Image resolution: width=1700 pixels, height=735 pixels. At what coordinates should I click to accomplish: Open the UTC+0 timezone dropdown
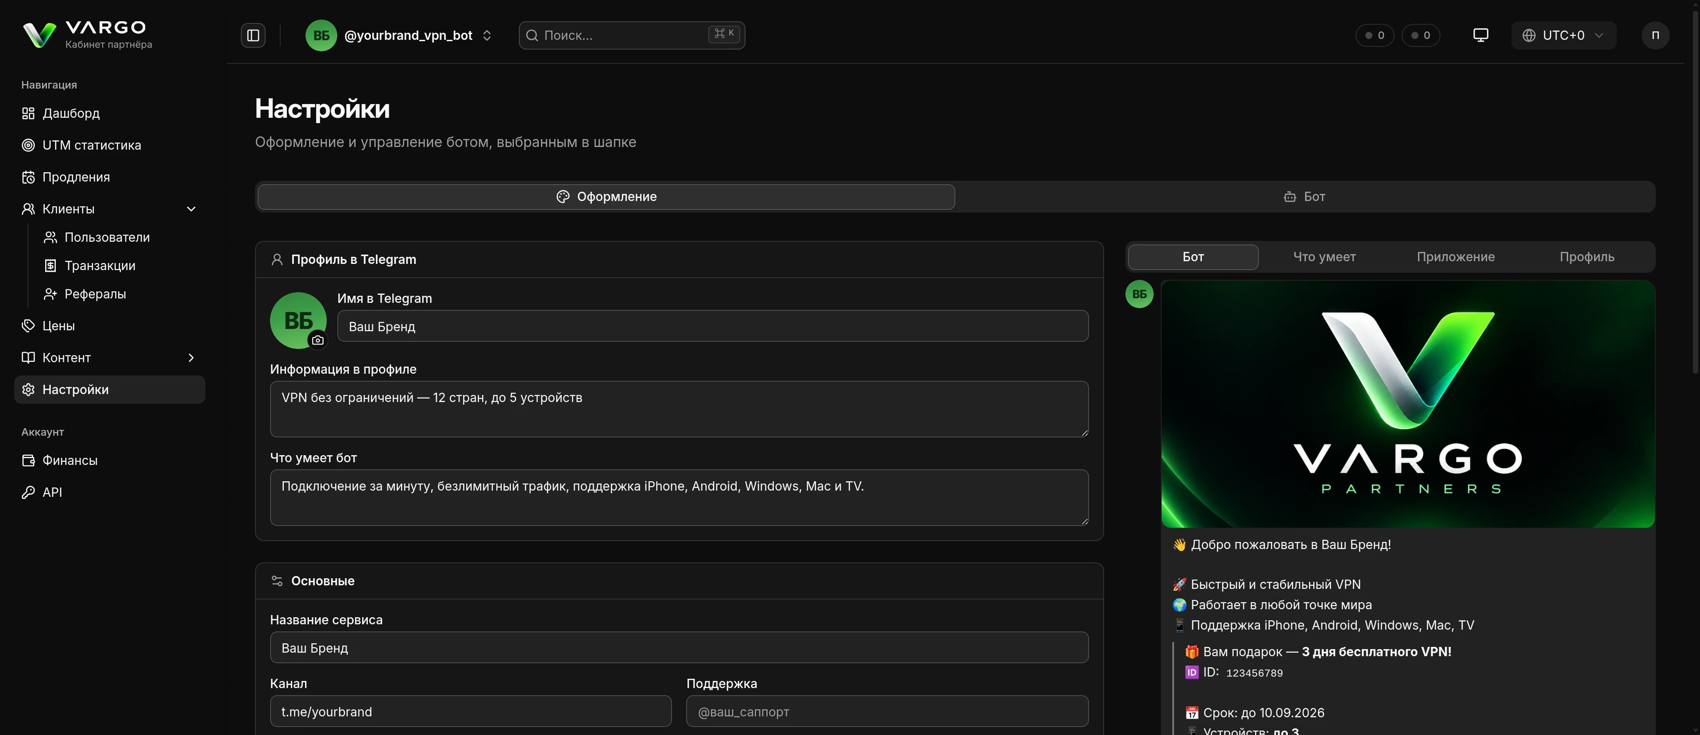click(x=1563, y=35)
